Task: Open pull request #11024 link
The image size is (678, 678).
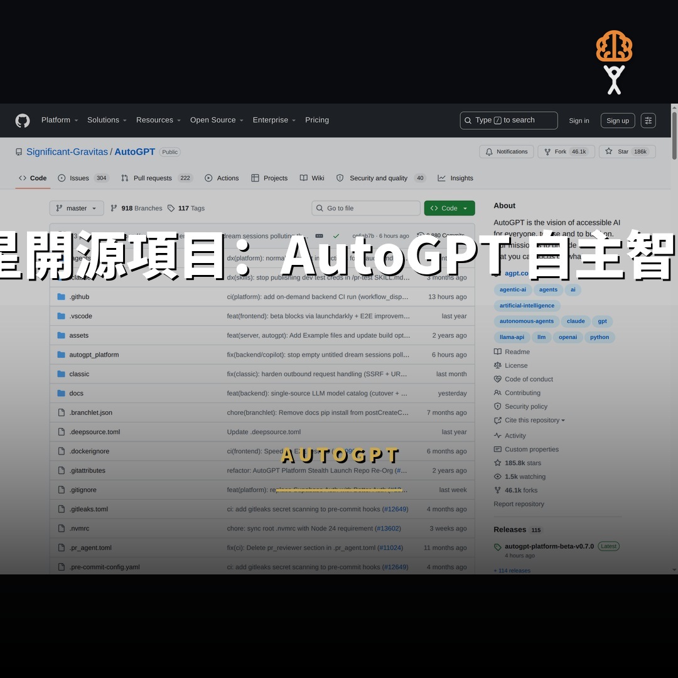Action: tap(390, 548)
